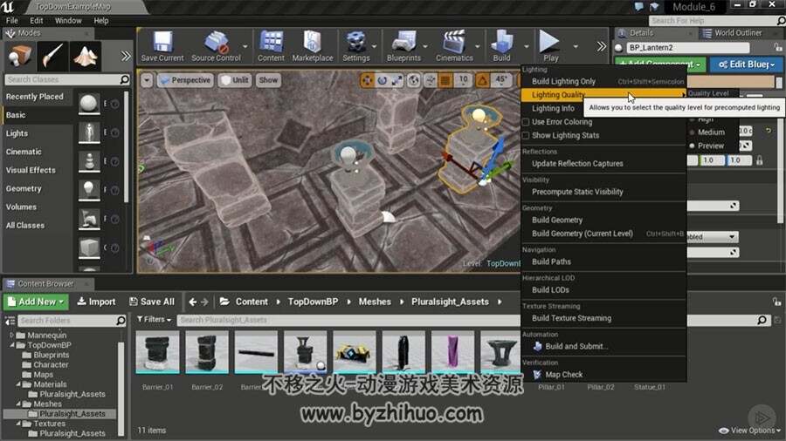
Task: Toggle the scale gizmo icon in viewport
Action: tap(396, 80)
